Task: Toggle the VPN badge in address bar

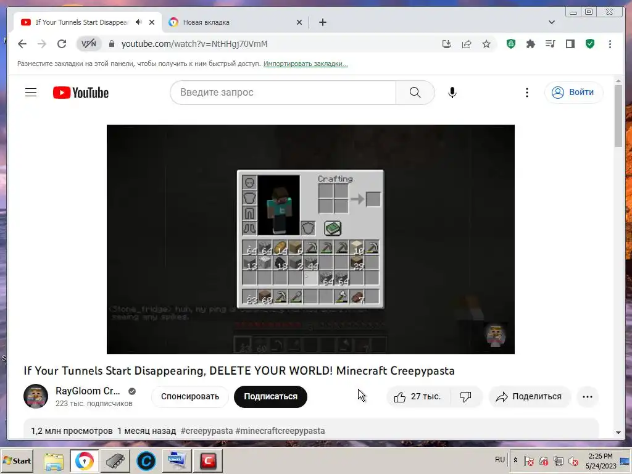Action: (x=89, y=44)
